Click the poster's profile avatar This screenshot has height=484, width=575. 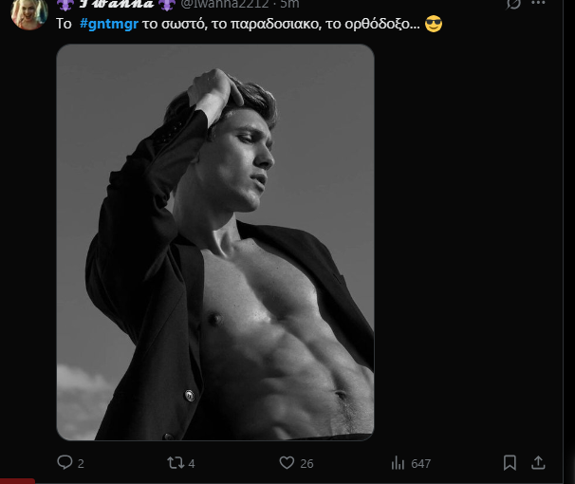[28, 11]
